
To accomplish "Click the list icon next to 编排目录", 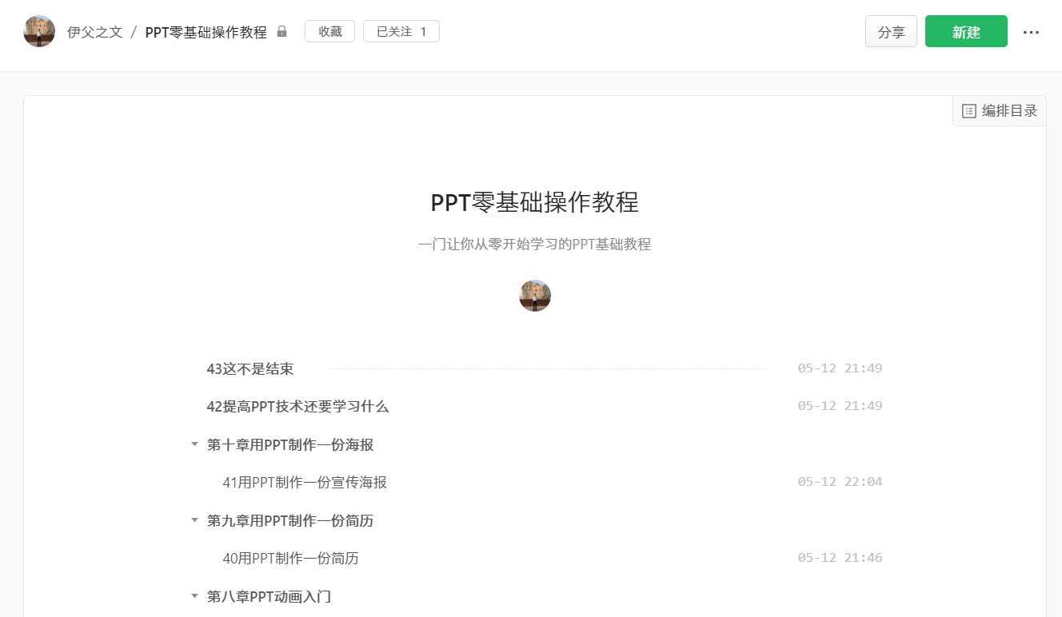I will (968, 111).
